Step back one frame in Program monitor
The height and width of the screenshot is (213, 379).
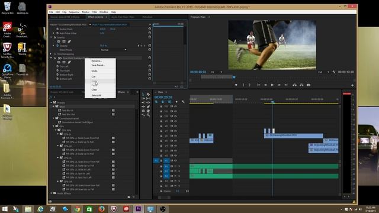[265, 85]
